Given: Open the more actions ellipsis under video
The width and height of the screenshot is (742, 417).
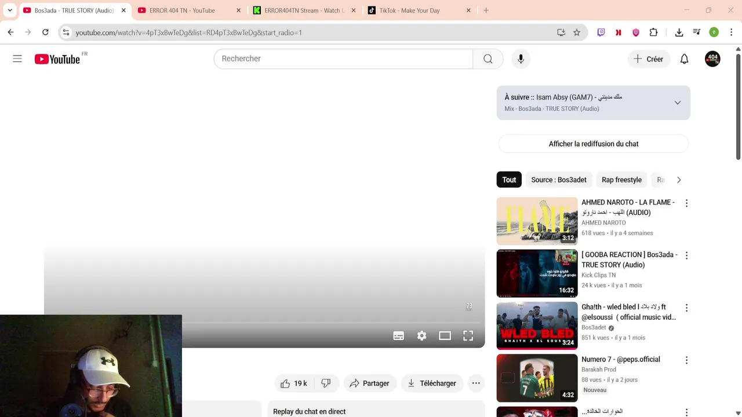Looking at the screenshot, I should click(476, 383).
